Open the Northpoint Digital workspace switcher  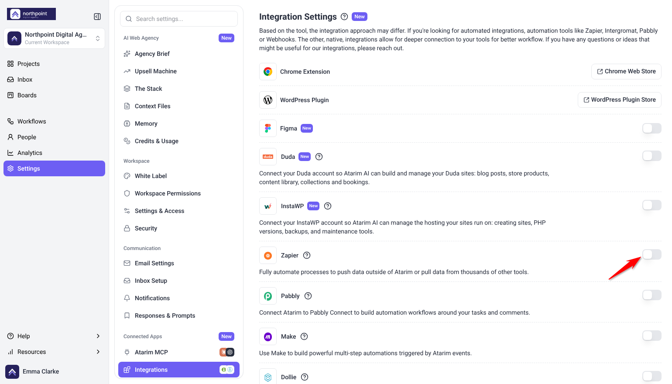(x=54, y=38)
